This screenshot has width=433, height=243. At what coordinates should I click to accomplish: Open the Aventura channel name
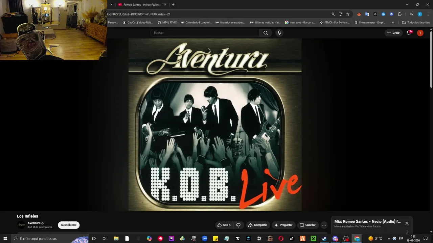(34, 223)
